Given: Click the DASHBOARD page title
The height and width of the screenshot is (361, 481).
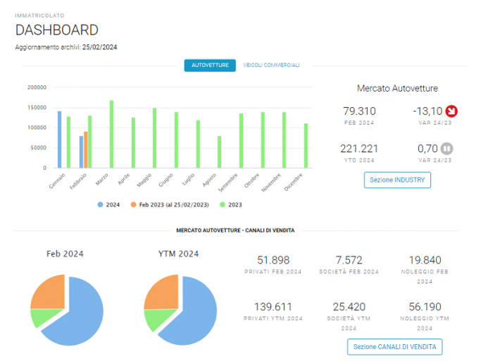Looking at the screenshot, I should (57, 30).
